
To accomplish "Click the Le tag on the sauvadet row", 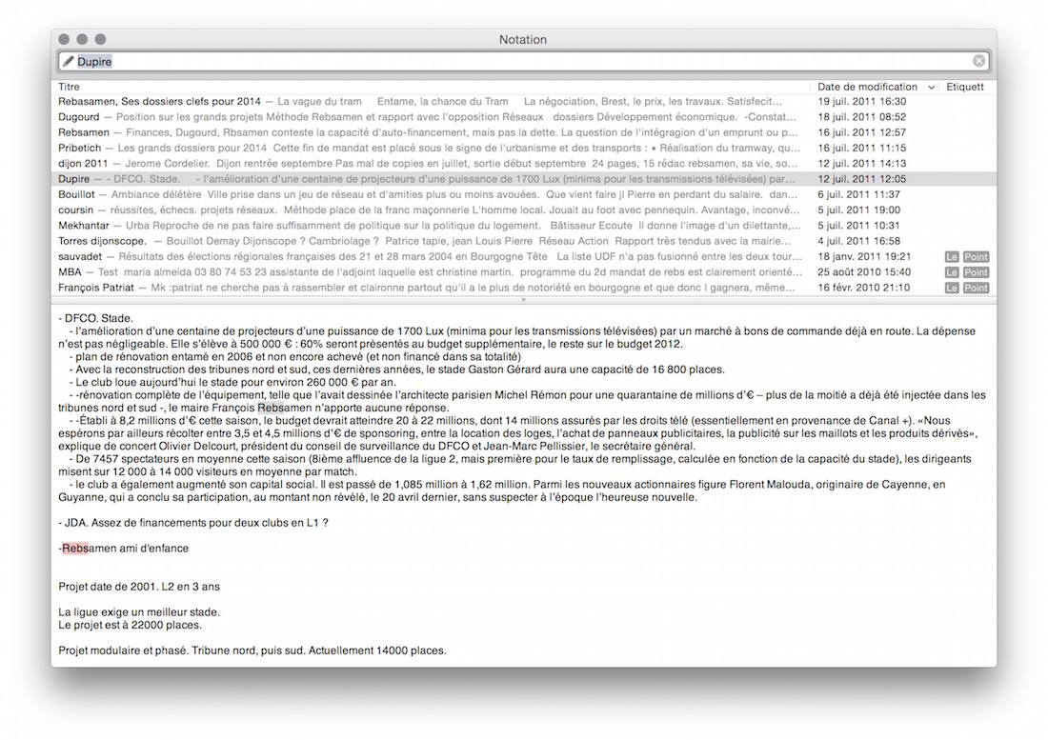I will [952, 257].
